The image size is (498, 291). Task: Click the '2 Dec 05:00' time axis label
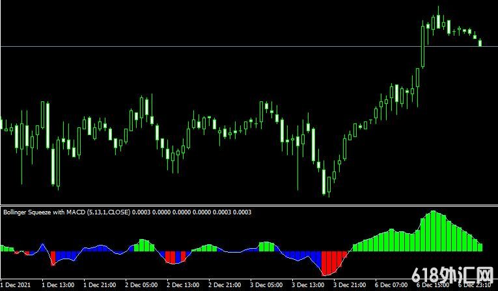[141, 285]
